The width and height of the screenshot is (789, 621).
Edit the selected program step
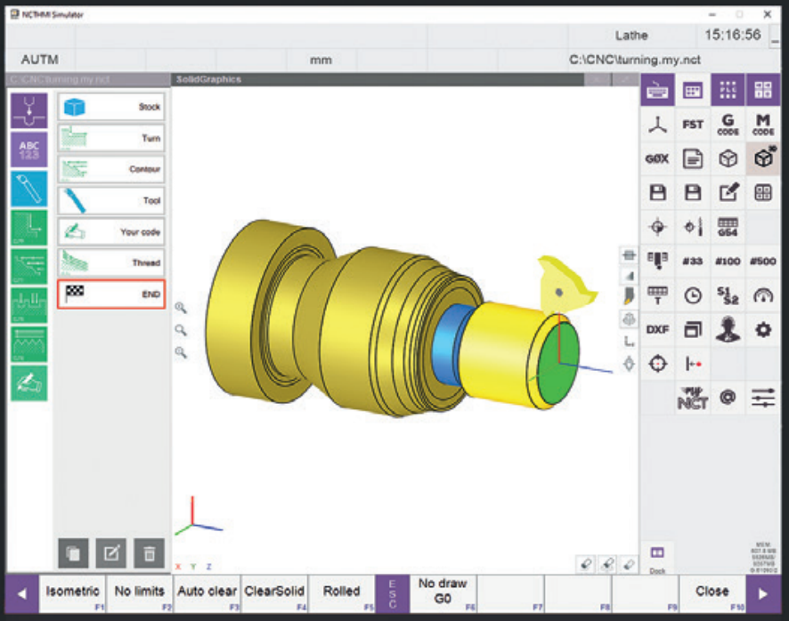pos(111,553)
